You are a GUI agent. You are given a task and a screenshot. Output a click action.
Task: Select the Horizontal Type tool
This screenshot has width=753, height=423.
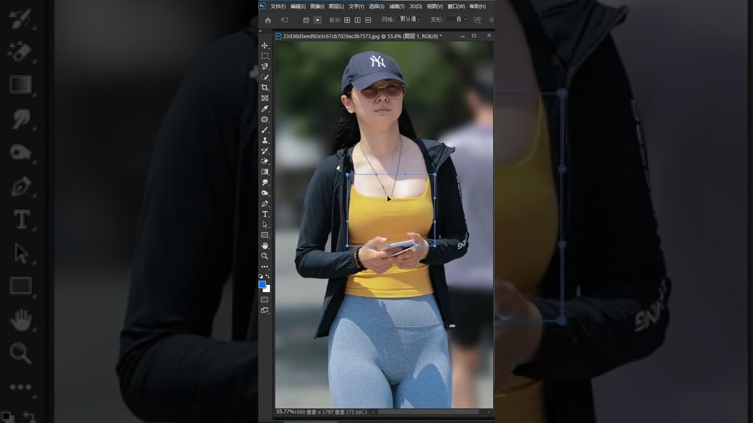click(265, 214)
